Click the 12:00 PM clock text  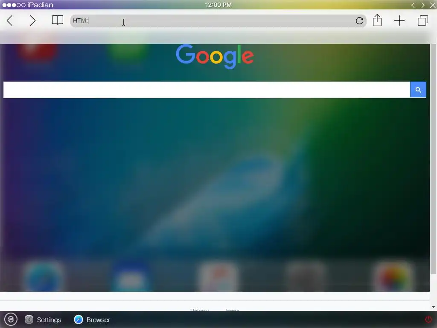[x=218, y=5]
